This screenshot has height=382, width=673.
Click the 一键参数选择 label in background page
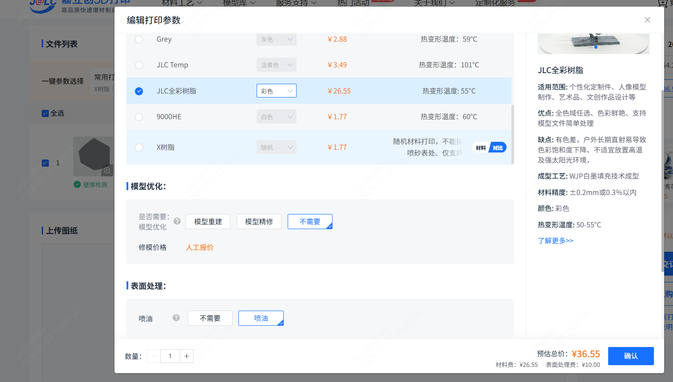tap(63, 81)
